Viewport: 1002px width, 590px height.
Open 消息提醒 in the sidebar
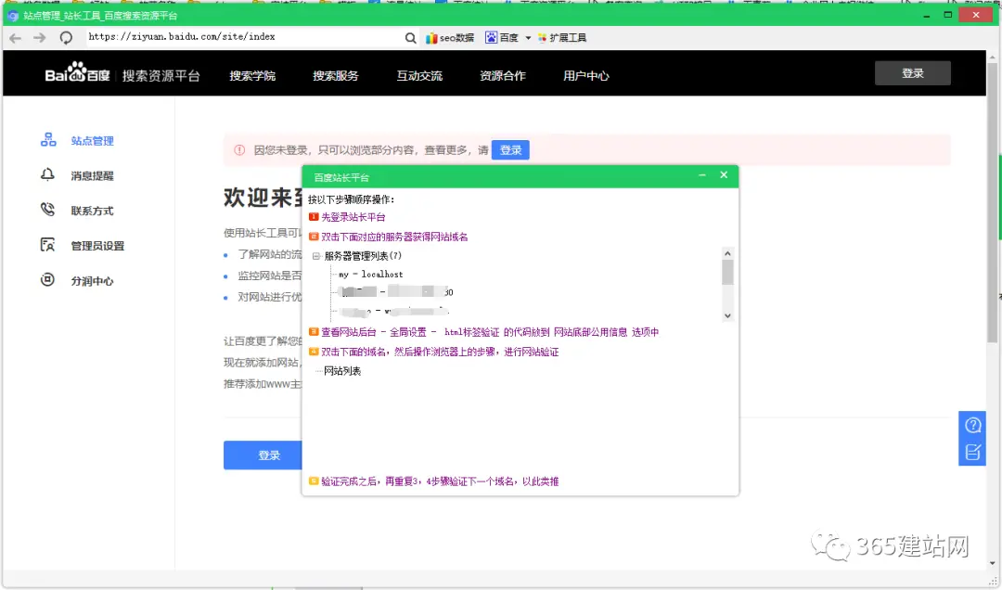click(92, 175)
